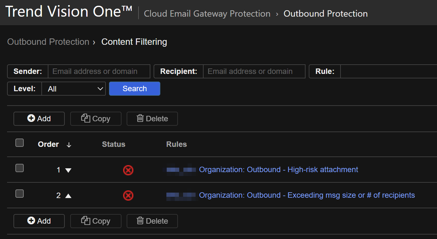Viewport: 437px width, 239px height.
Task: Click top Delete button with trash icon
Action: tap(152, 119)
